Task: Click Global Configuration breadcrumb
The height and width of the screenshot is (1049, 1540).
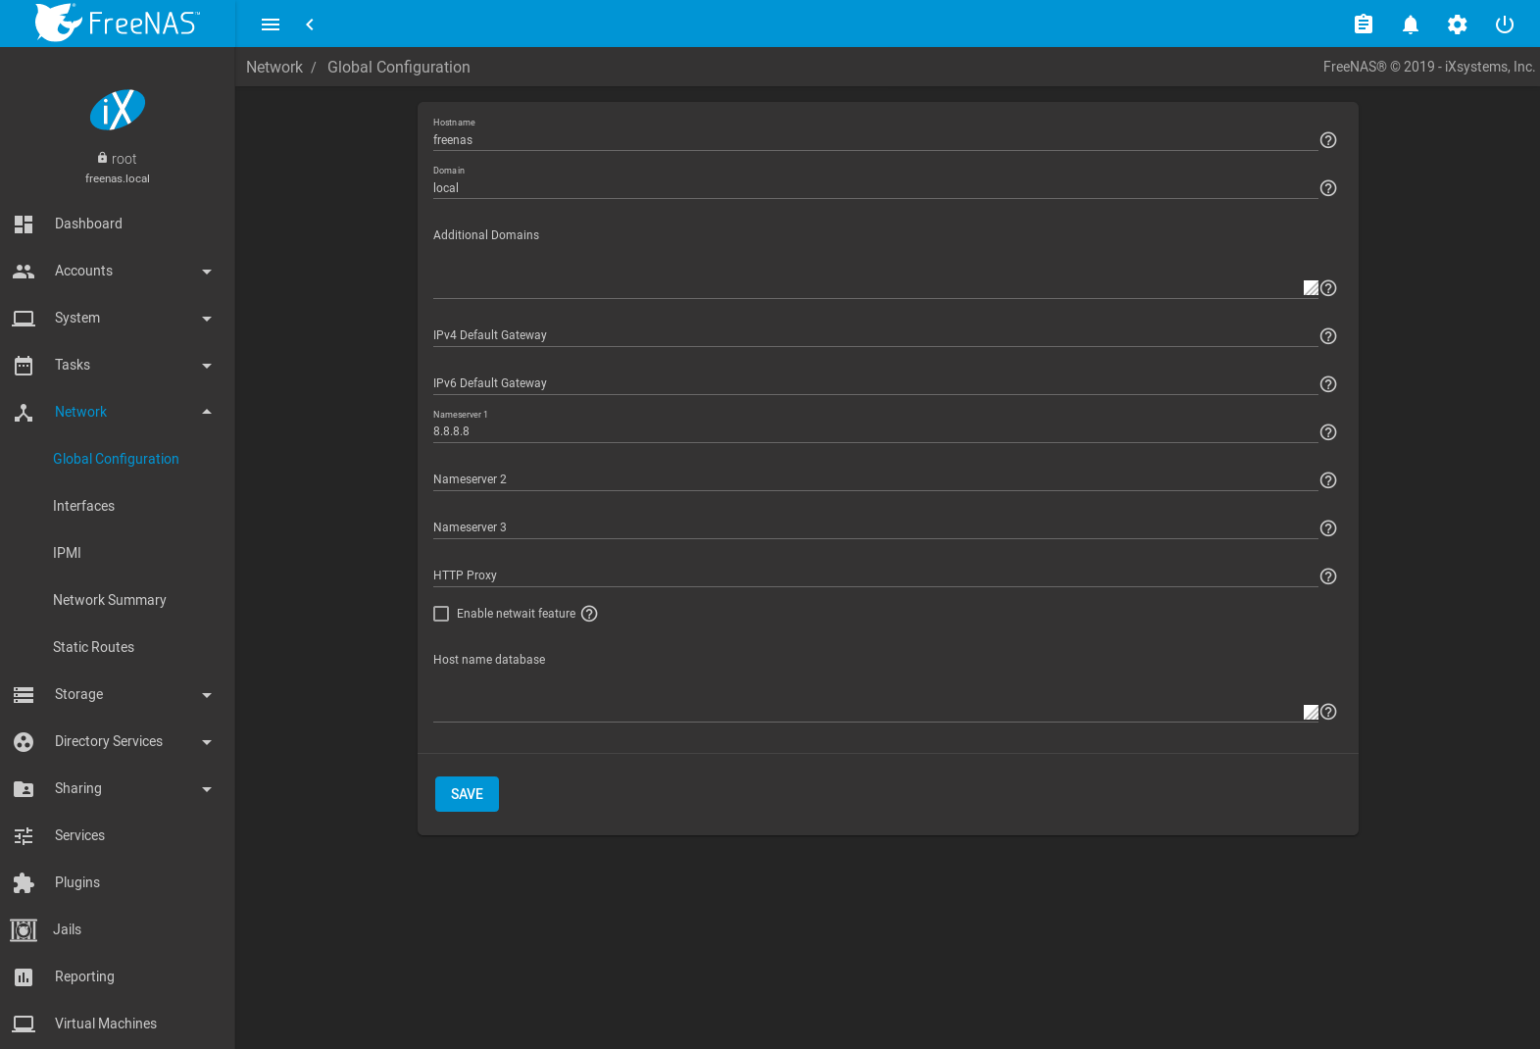Action: click(399, 67)
